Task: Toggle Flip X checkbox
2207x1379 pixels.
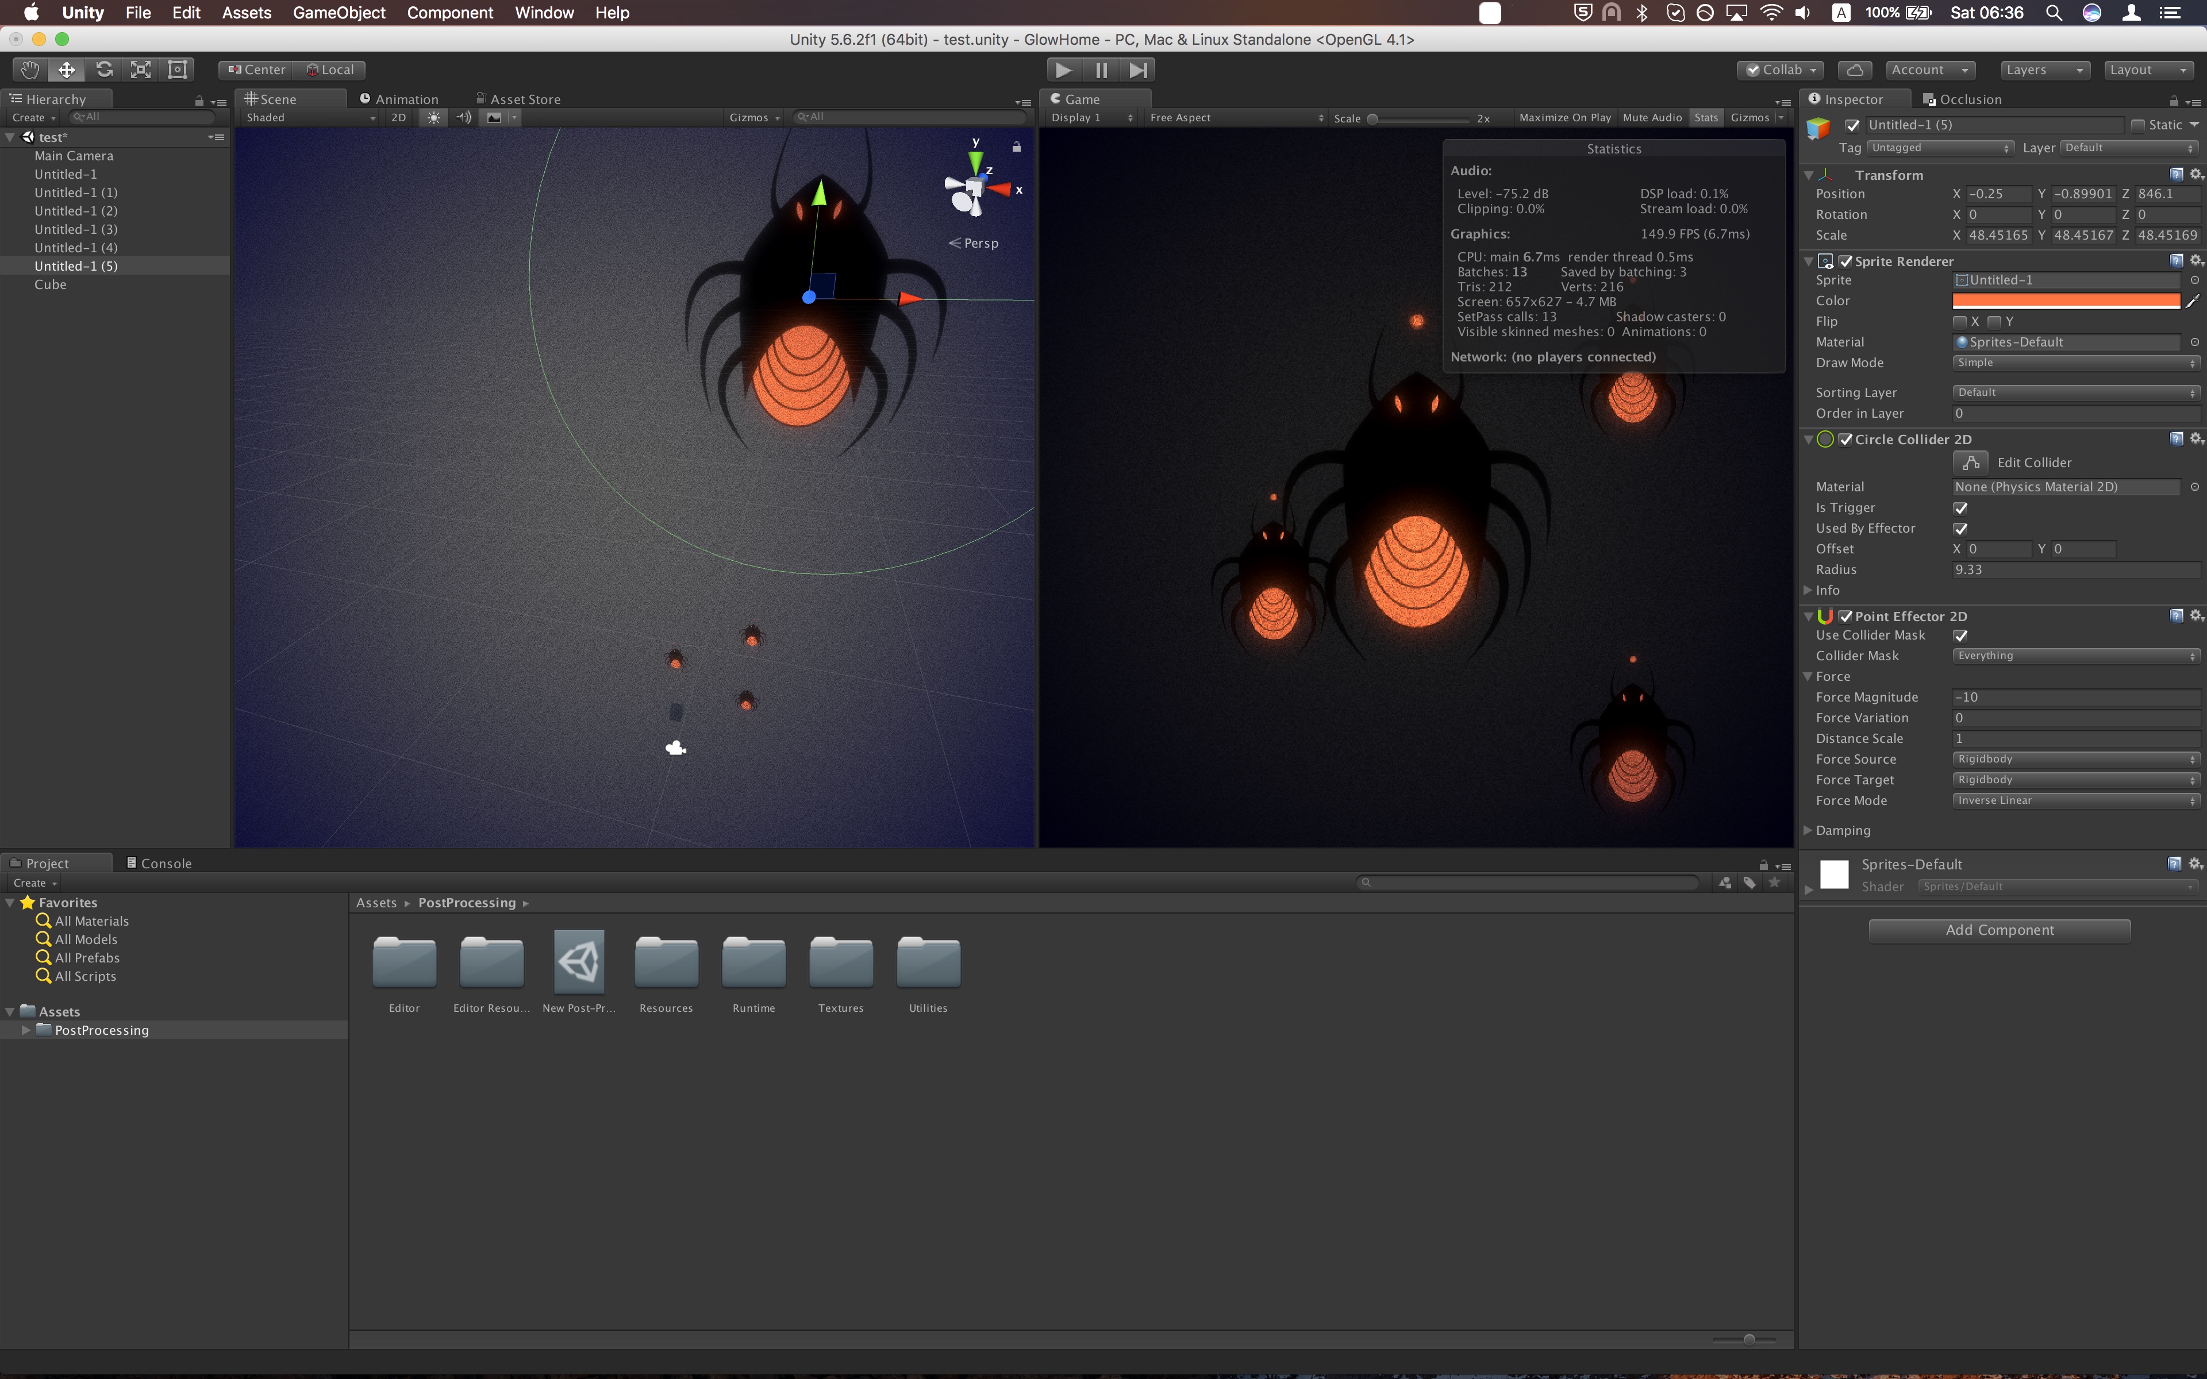Action: pyautogui.click(x=1960, y=322)
